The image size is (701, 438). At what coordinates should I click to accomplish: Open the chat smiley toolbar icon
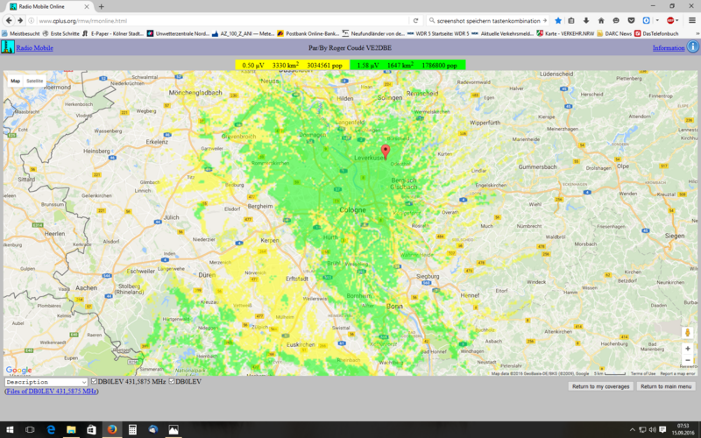pyautogui.click(x=616, y=20)
